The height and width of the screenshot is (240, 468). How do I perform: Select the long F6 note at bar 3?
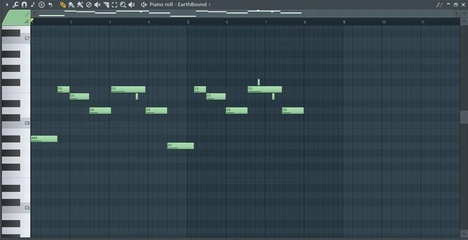128,89
